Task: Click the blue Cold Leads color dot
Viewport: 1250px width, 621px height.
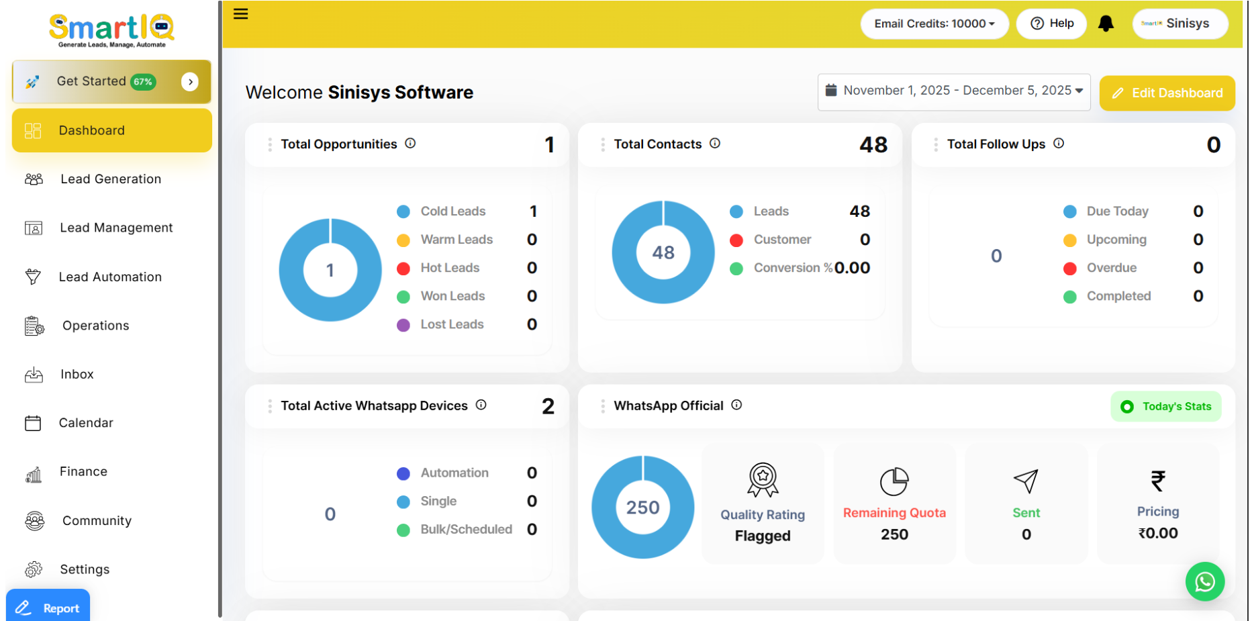Action: 403,212
